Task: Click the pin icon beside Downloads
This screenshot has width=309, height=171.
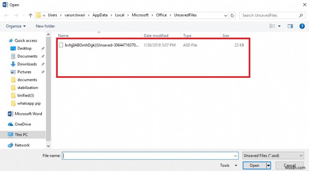Action: point(43,64)
